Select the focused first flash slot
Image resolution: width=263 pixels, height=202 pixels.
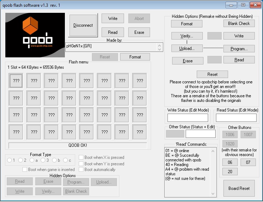16,81
